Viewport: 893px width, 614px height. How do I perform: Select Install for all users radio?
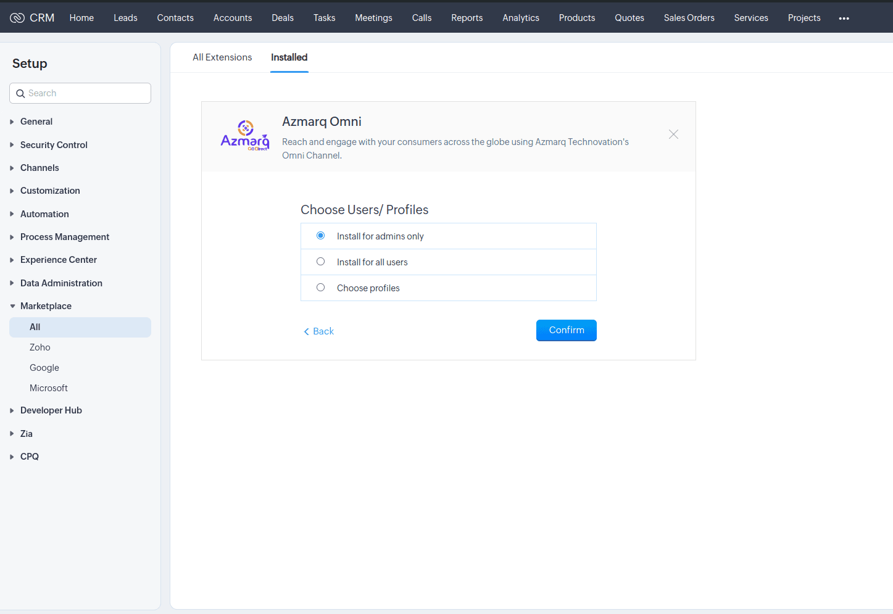[320, 262]
